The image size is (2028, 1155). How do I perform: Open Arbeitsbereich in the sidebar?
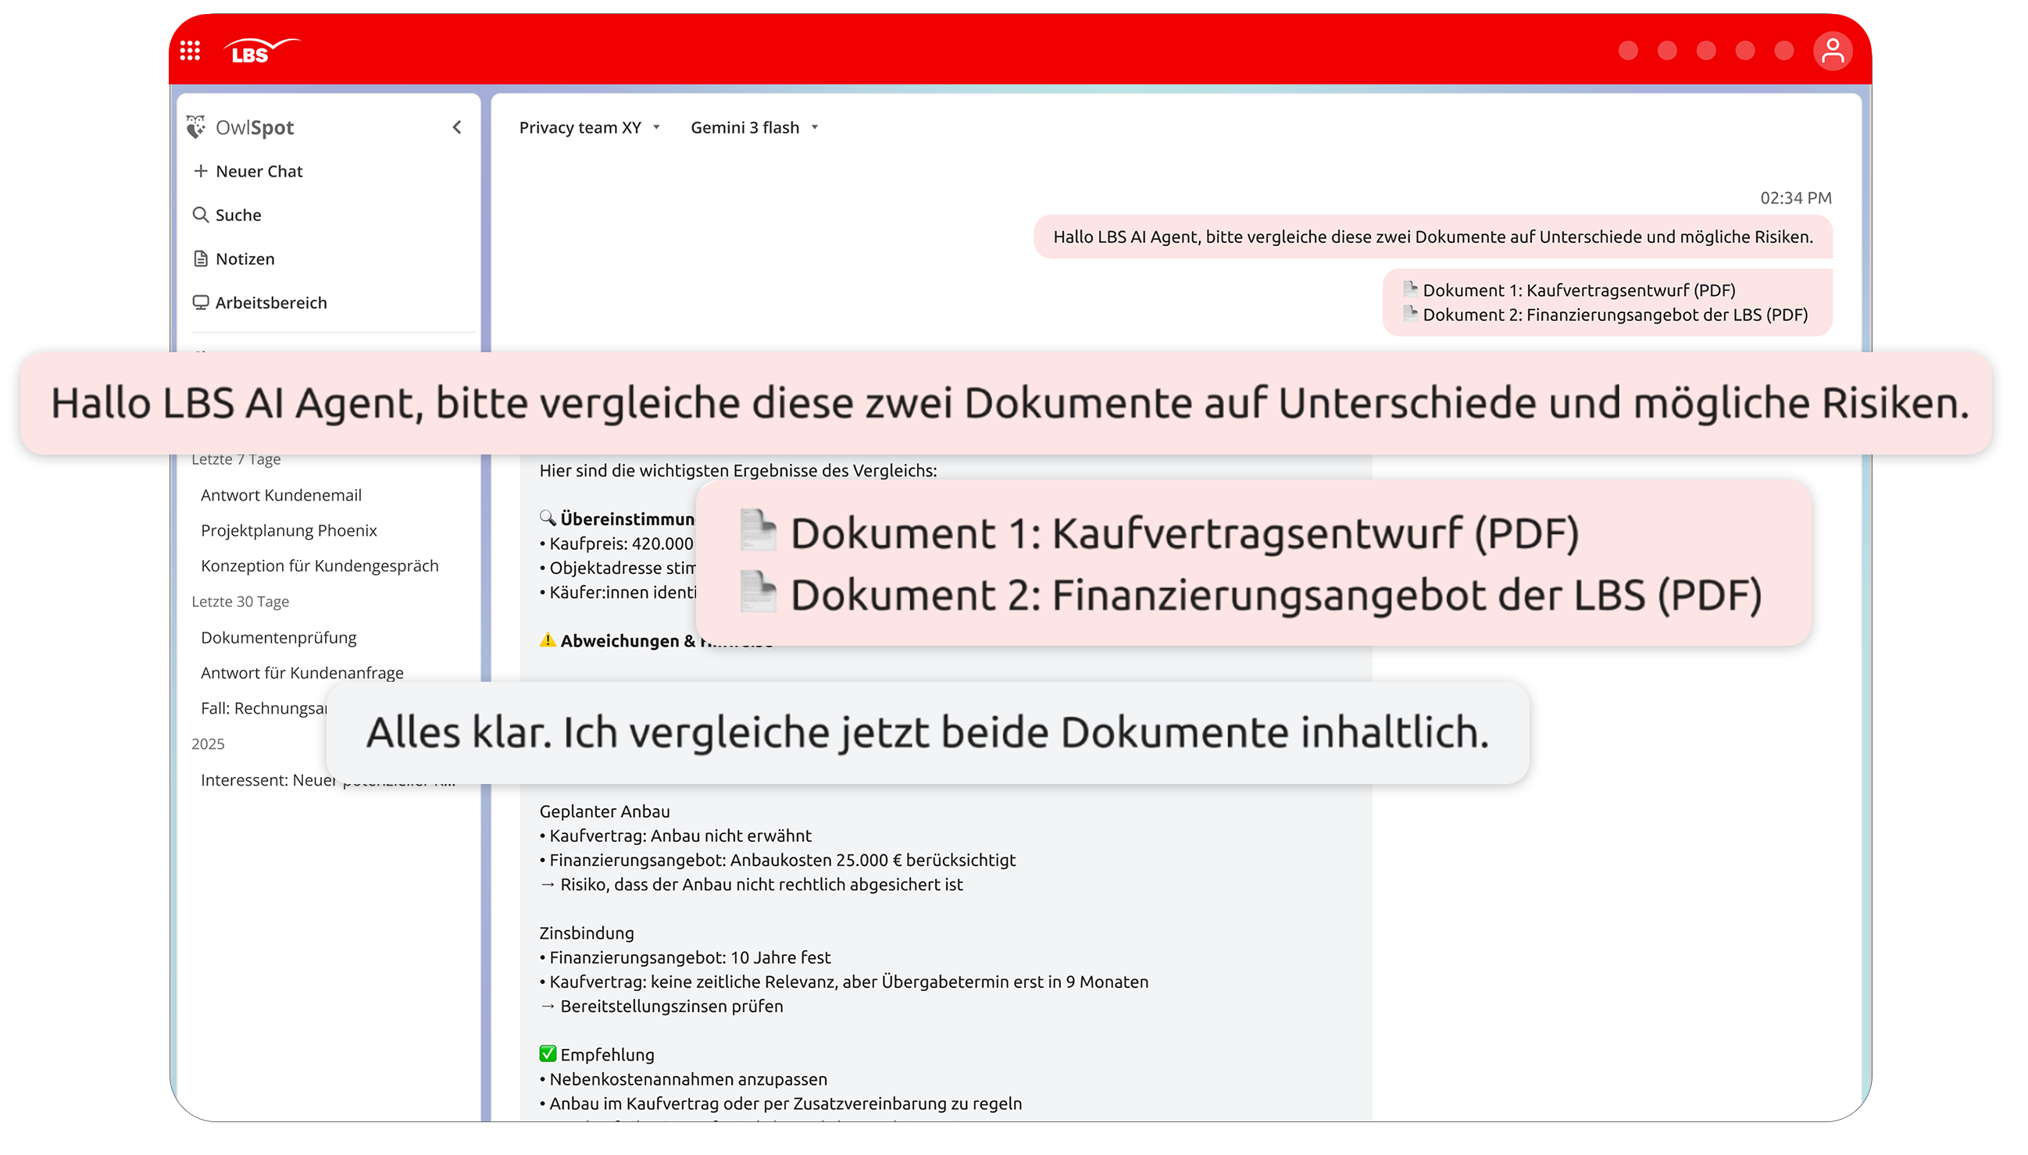(x=260, y=302)
